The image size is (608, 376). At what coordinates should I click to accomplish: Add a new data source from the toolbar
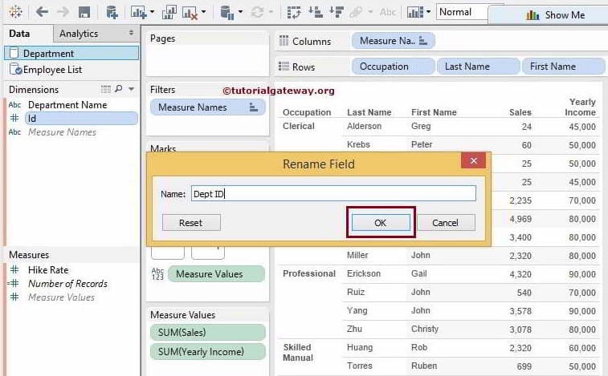point(112,12)
